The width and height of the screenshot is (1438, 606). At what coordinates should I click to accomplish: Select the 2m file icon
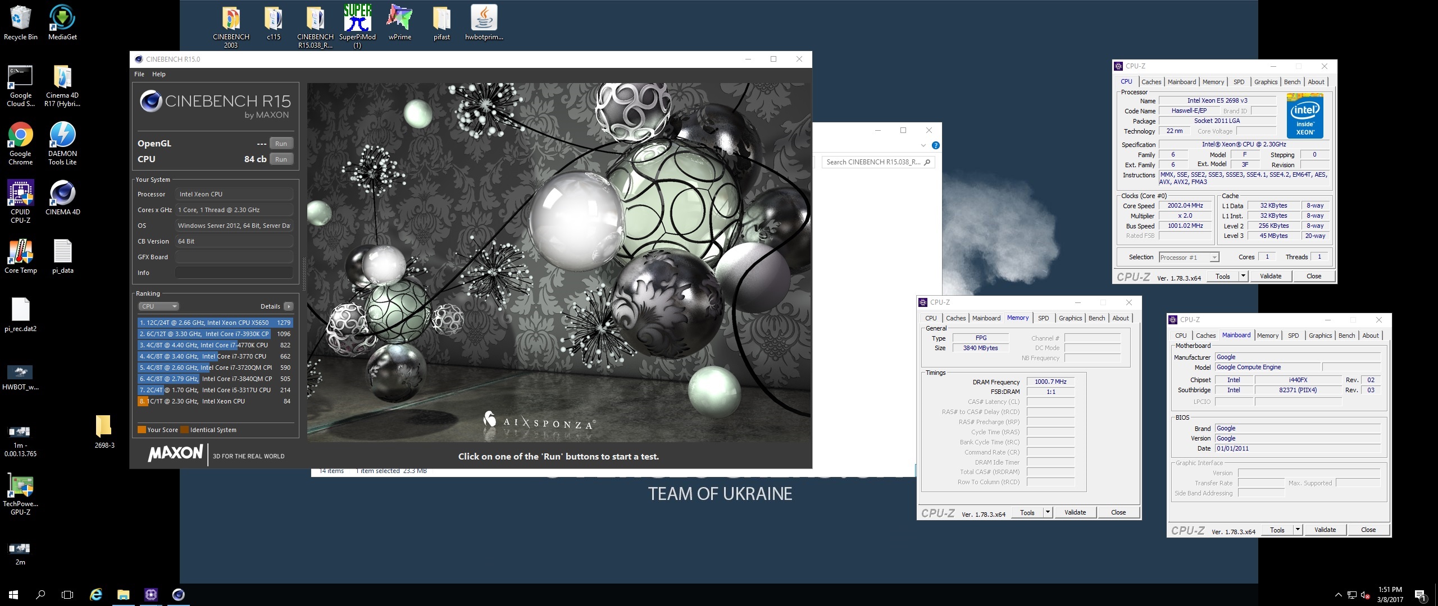pos(20,553)
